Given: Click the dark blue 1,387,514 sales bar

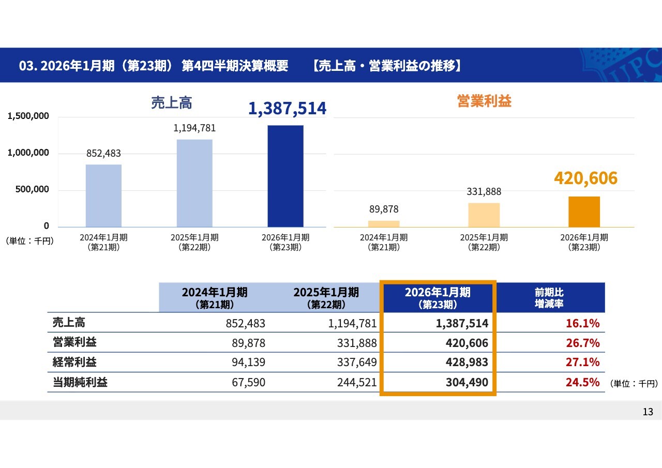Looking at the screenshot, I should [x=285, y=176].
